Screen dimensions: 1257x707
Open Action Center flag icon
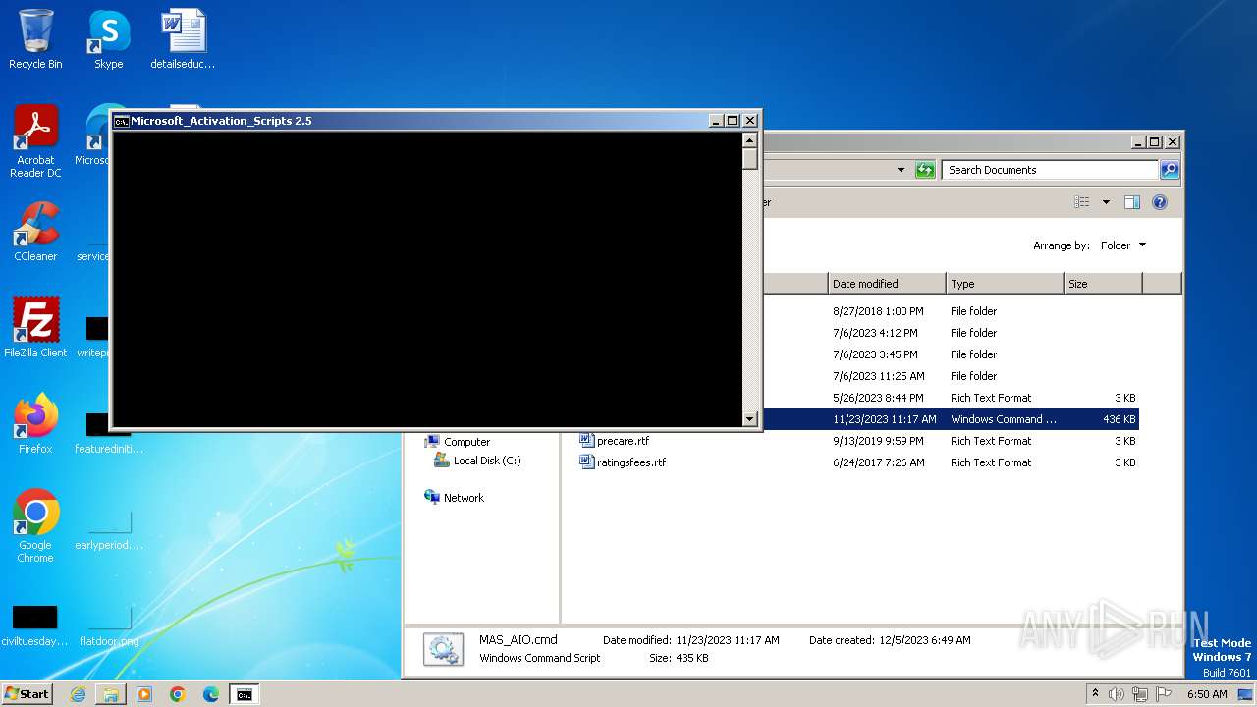pyautogui.click(x=1163, y=694)
